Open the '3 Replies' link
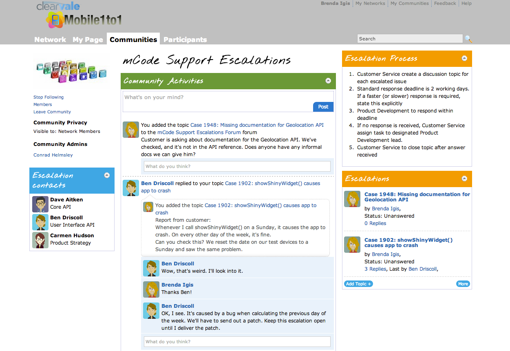 pyautogui.click(x=375, y=269)
